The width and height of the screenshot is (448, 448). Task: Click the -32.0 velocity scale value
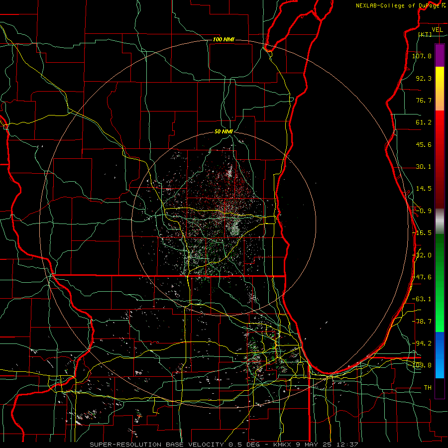click(x=422, y=255)
